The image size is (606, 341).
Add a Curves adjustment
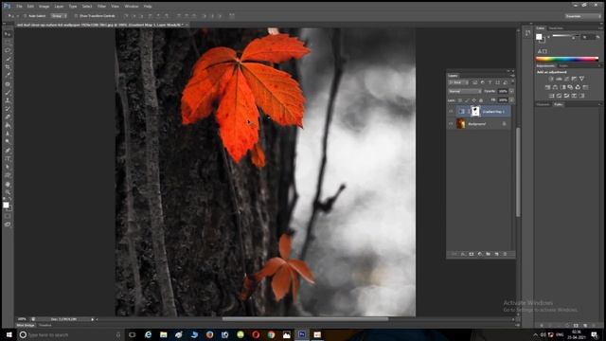tap(566, 79)
